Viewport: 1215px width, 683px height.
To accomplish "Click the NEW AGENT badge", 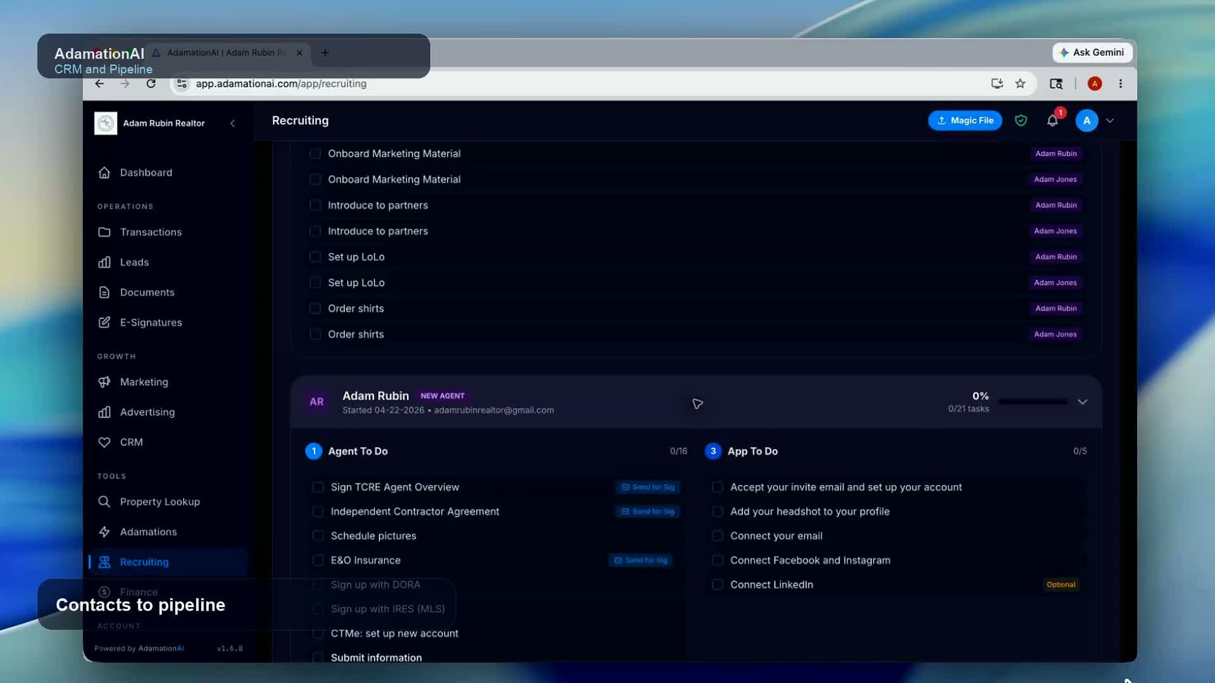I will pyautogui.click(x=442, y=396).
